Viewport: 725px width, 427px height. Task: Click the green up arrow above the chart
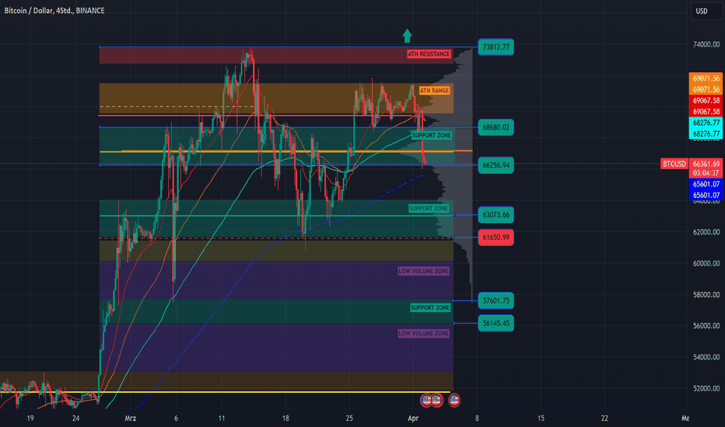tap(406, 34)
